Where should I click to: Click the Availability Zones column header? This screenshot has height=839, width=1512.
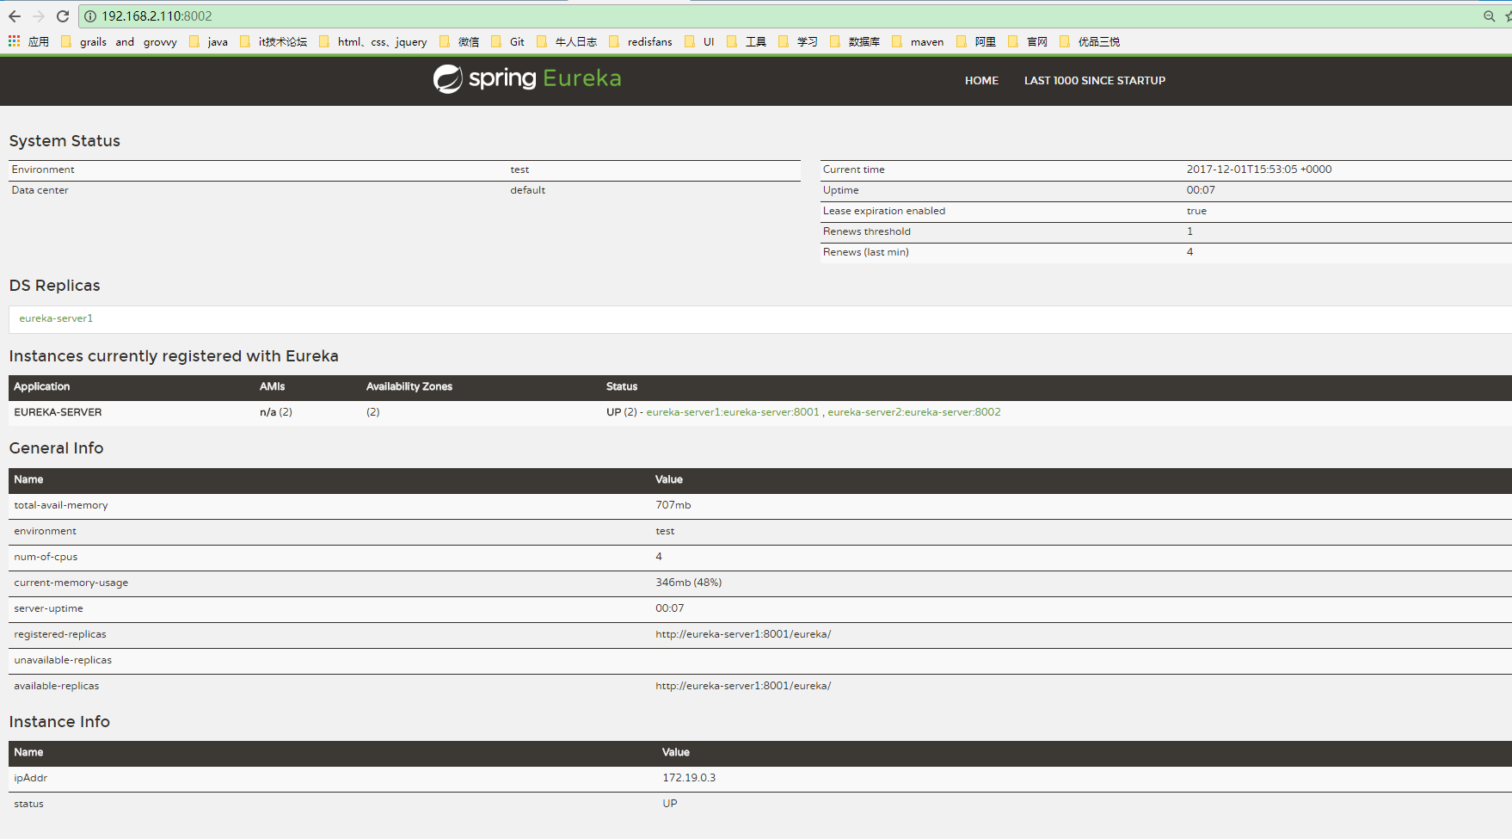coord(409,386)
